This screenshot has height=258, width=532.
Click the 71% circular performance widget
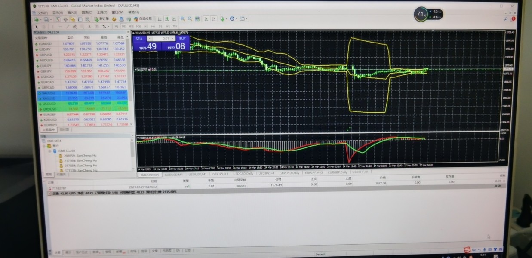[x=421, y=14]
